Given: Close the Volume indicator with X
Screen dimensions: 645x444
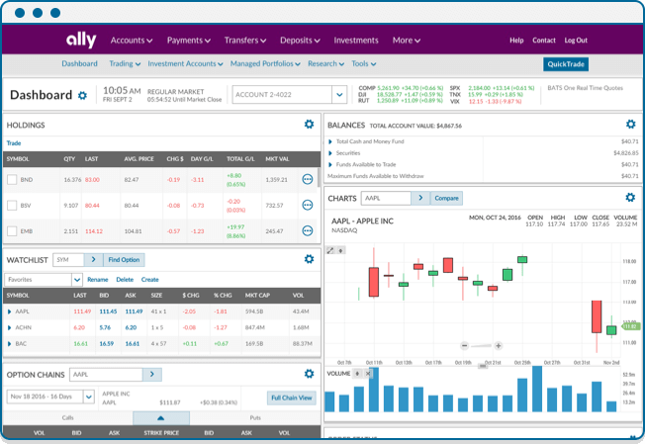Looking at the screenshot, I should point(368,373).
